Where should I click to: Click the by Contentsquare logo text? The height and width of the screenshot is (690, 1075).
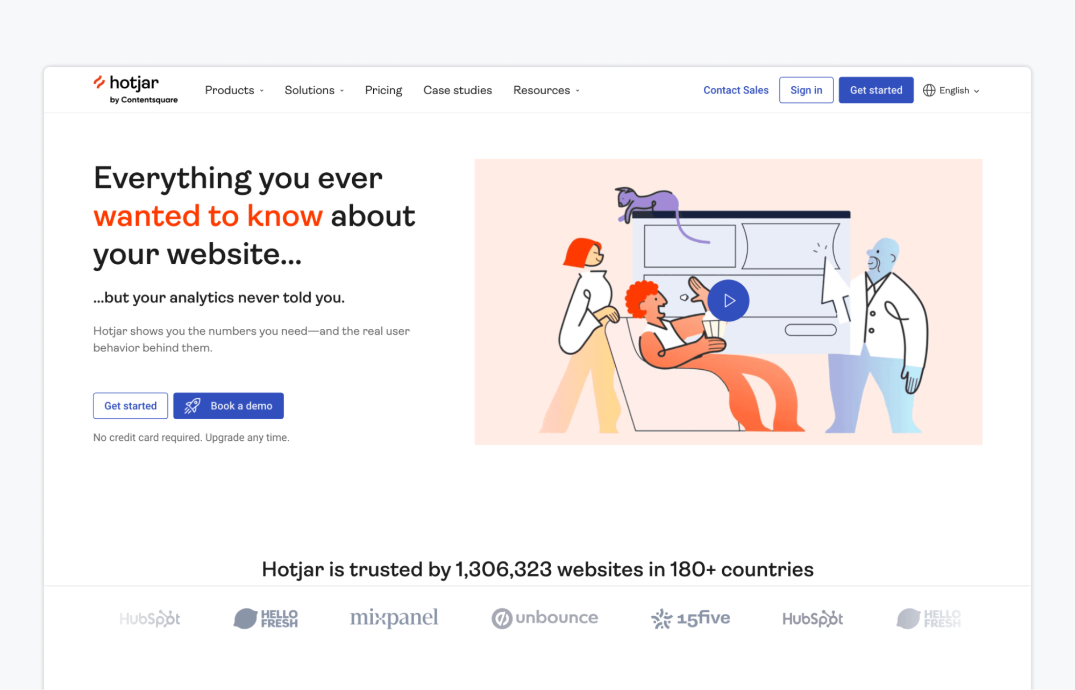tap(144, 100)
